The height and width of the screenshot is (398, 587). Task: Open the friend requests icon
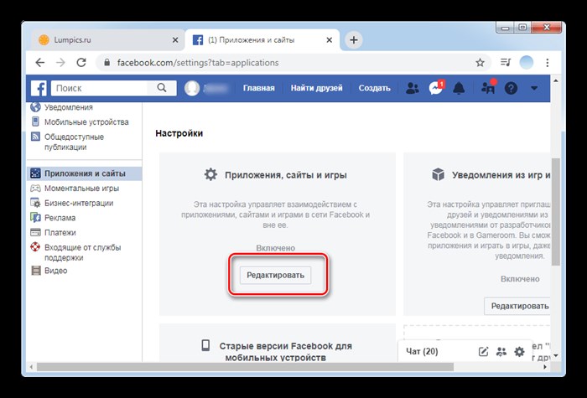click(413, 88)
